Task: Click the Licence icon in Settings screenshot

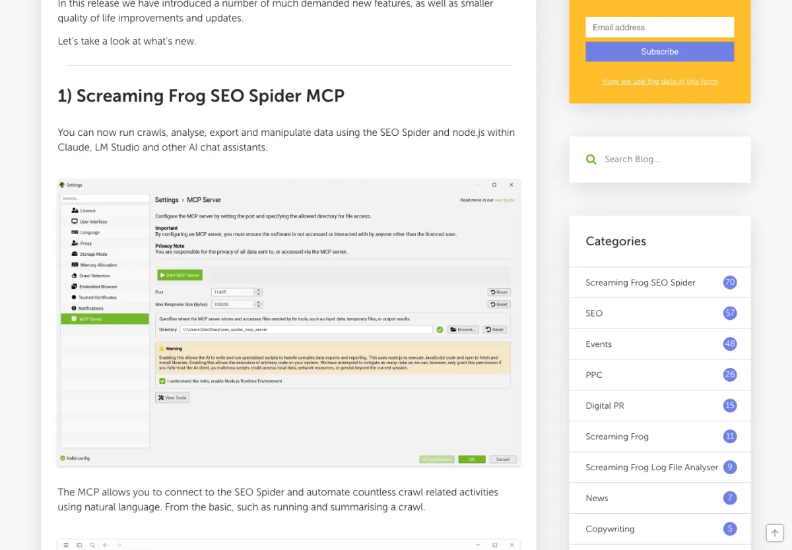Action: click(75, 211)
